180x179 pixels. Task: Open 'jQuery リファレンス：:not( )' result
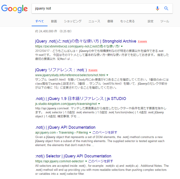61,70
